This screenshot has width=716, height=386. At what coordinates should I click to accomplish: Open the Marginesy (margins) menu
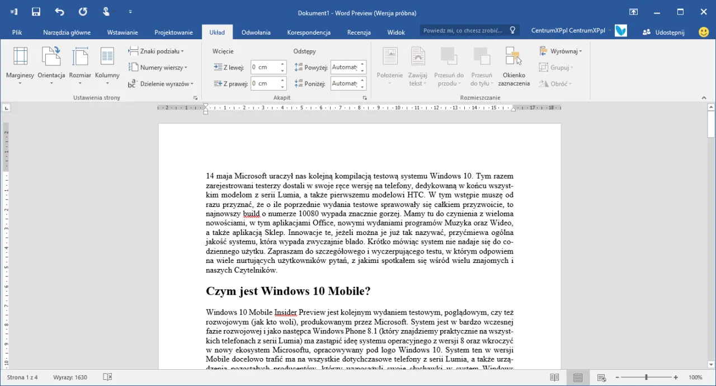(x=20, y=65)
